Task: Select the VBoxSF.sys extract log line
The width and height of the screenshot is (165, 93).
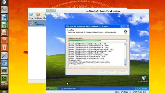Action: coord(89,55)
